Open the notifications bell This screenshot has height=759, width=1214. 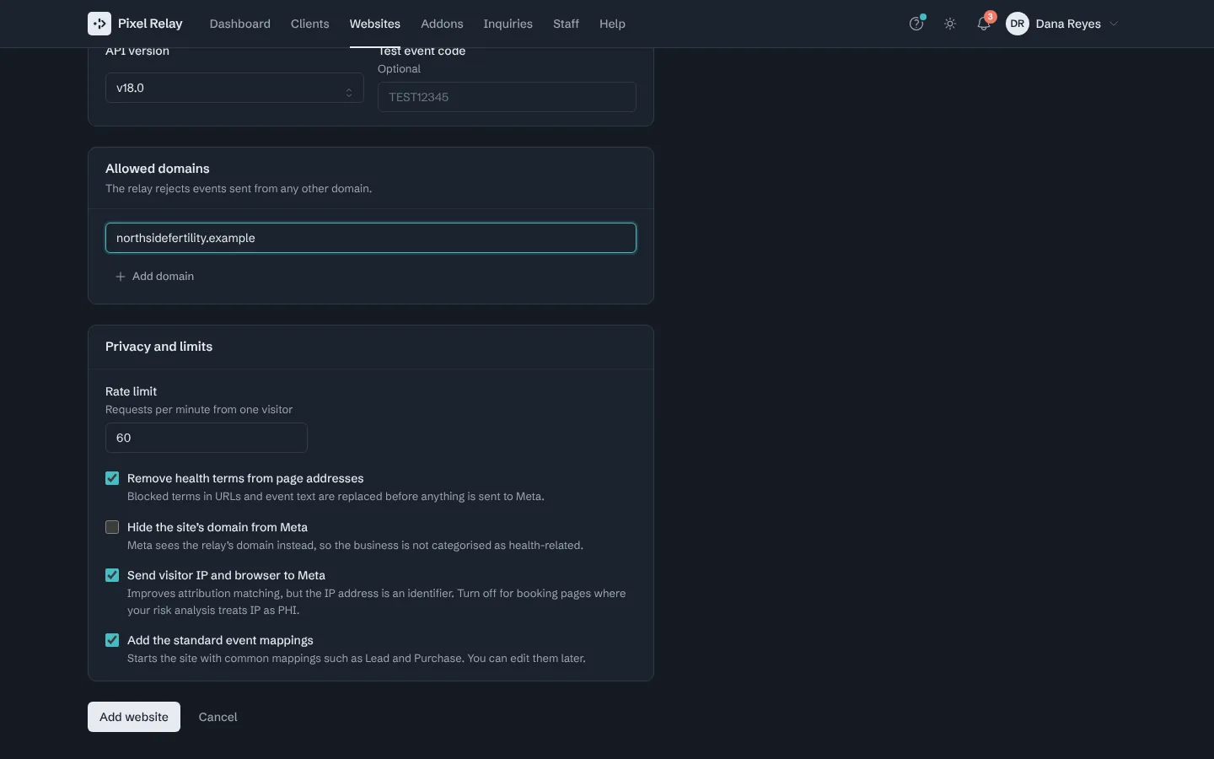[984, 24]
